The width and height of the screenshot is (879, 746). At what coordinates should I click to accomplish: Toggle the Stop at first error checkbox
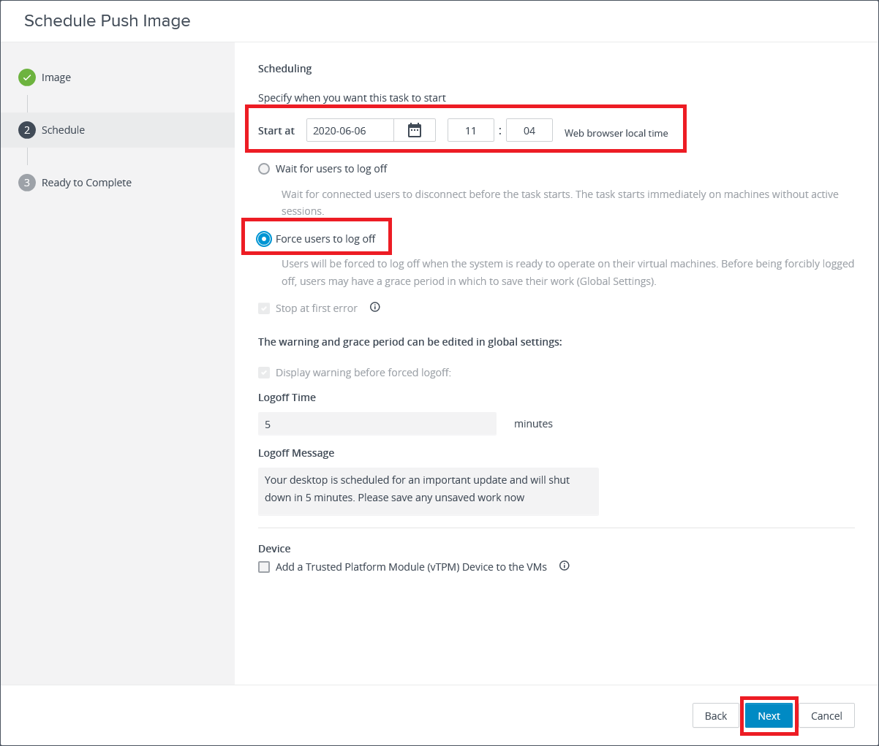[x=264, y=308]
